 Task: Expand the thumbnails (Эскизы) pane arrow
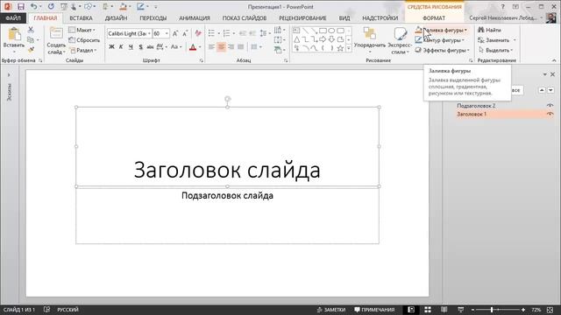(9, 75)
